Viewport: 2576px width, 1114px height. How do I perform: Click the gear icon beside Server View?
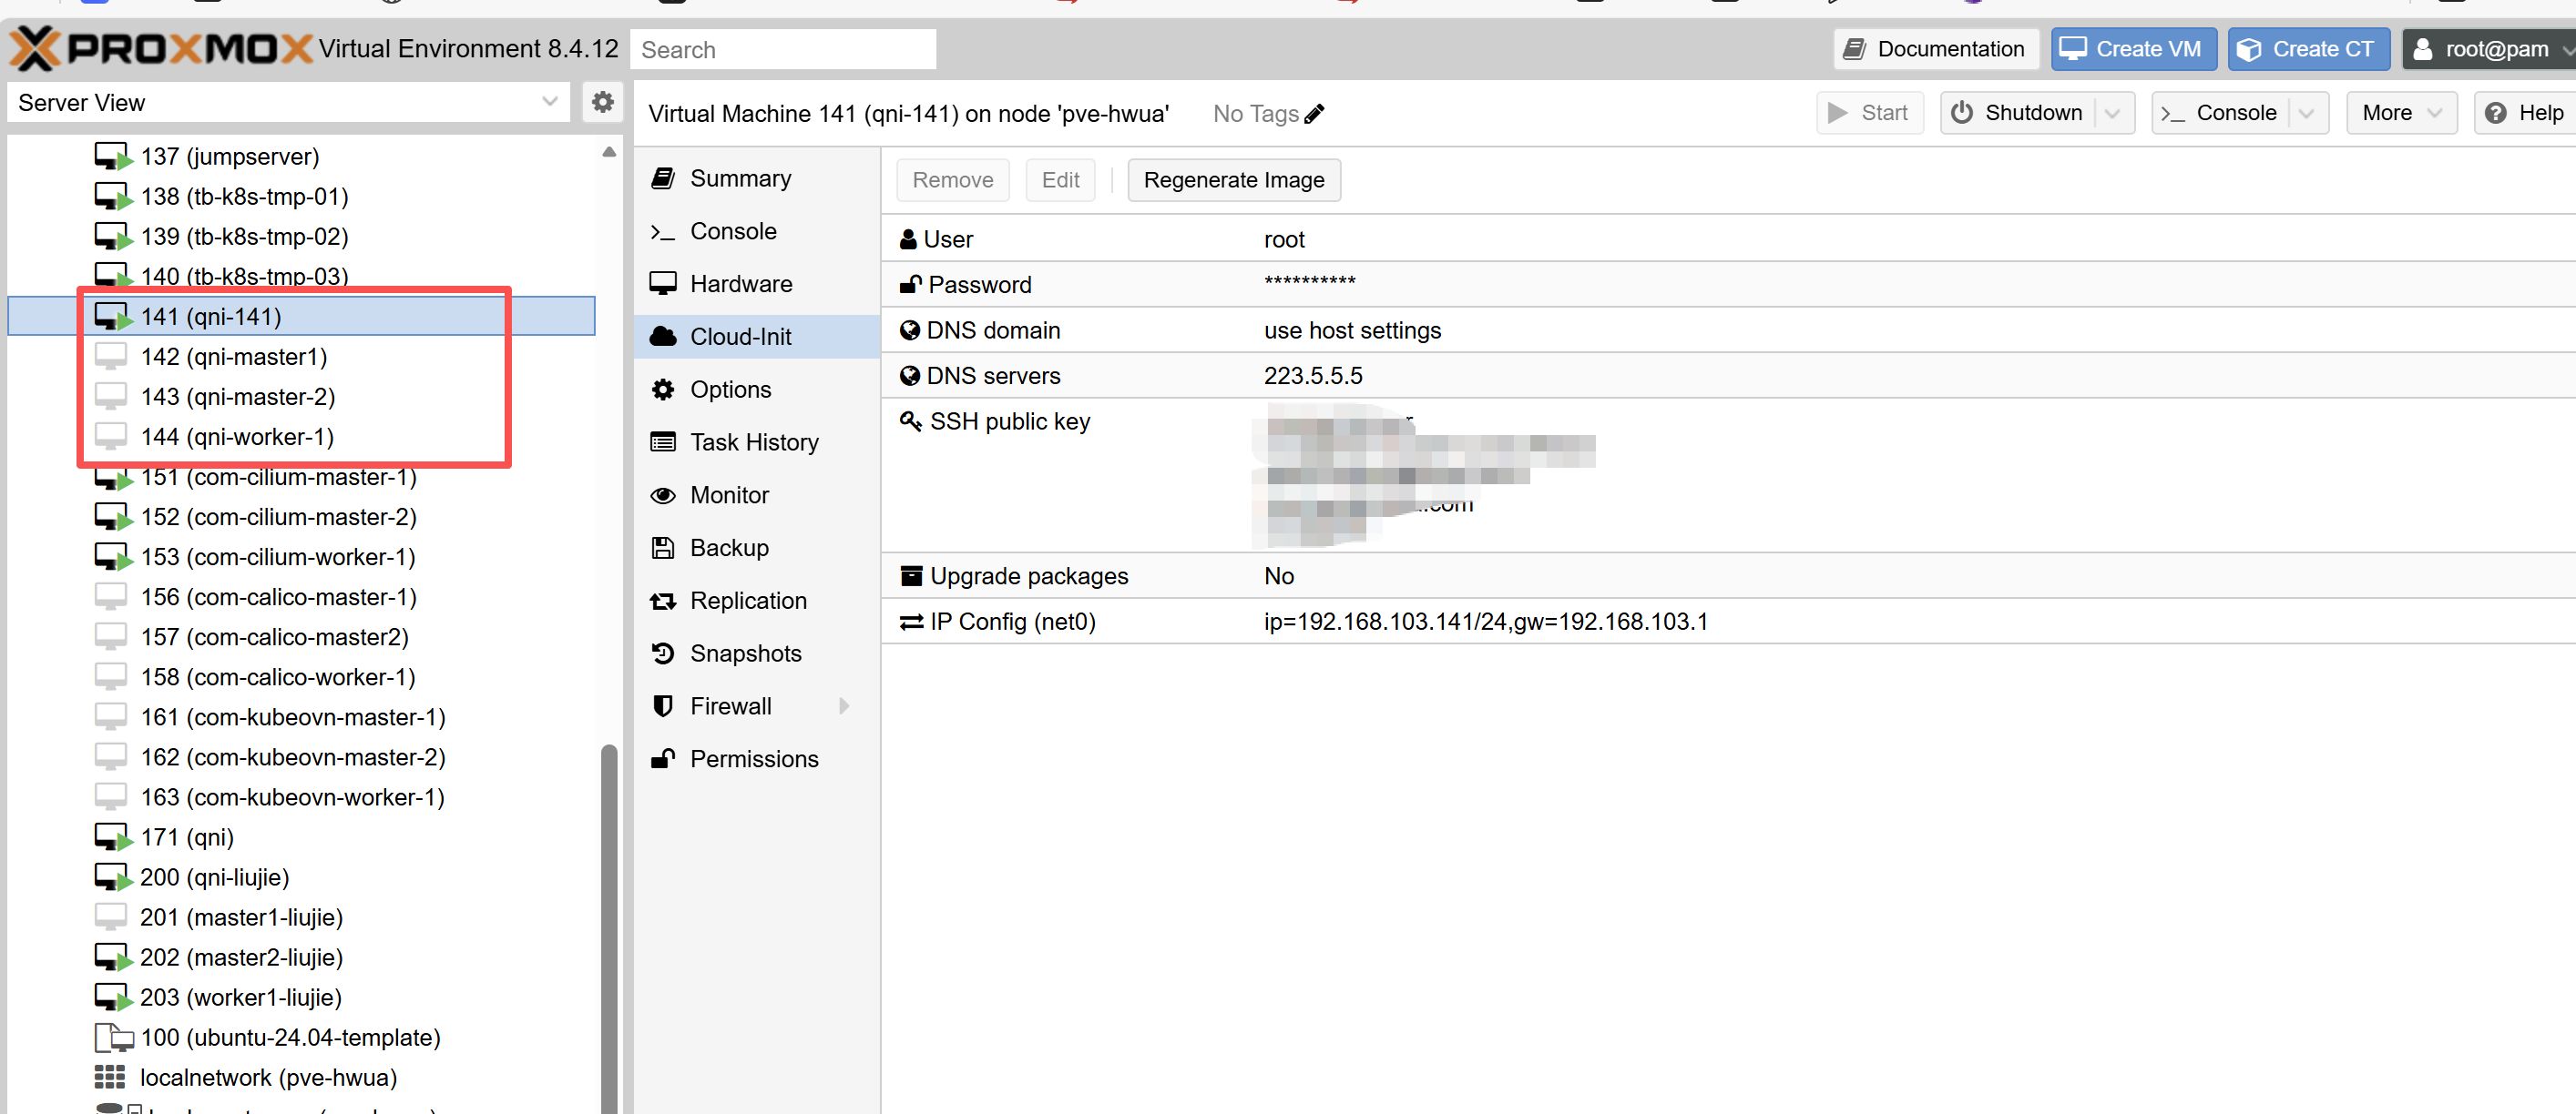click(x=602, y=102)
